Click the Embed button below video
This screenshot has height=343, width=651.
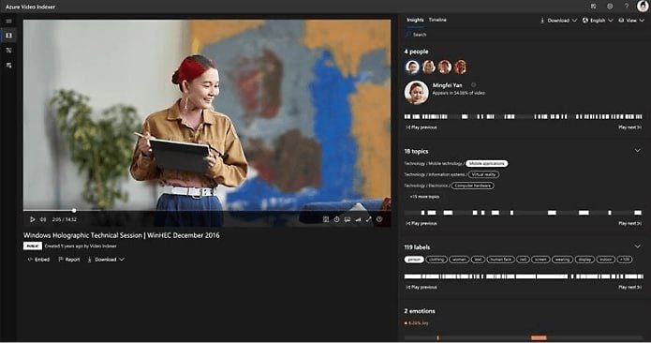click(38, 260)
